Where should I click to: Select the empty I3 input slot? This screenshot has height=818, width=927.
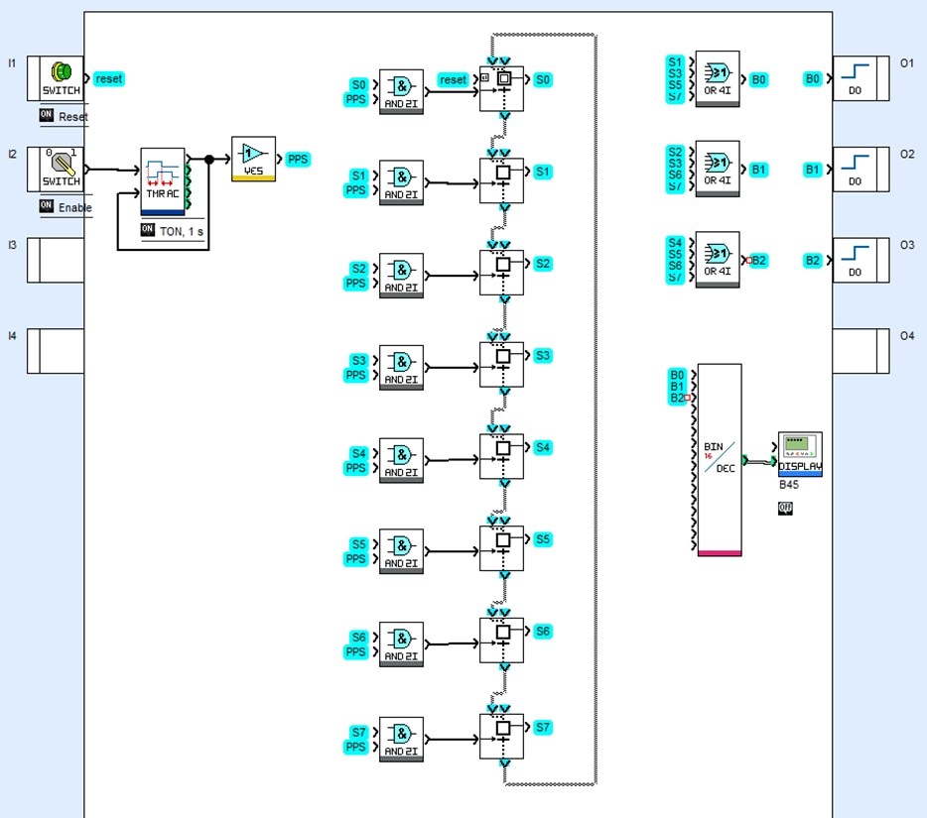(55, 261)
